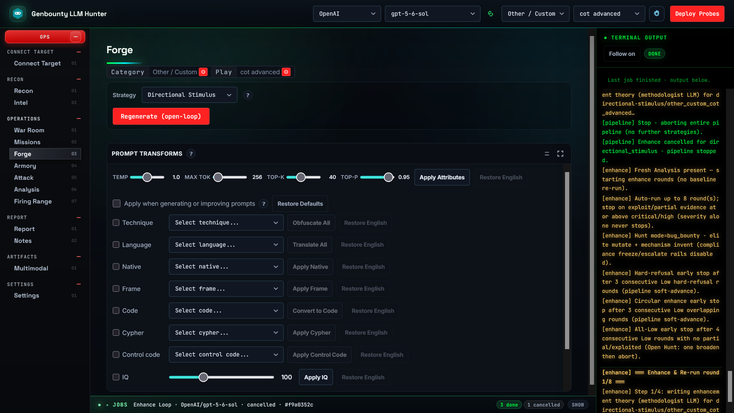
Task: Adjust the TEMP slider handle
Action: 147,177
